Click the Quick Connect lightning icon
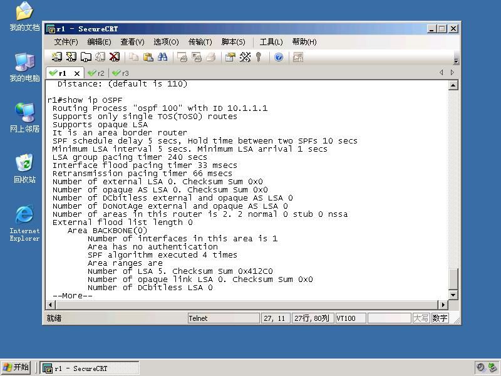Image resolution: width=501 pixels, height=376 pixels. point(71,57)
